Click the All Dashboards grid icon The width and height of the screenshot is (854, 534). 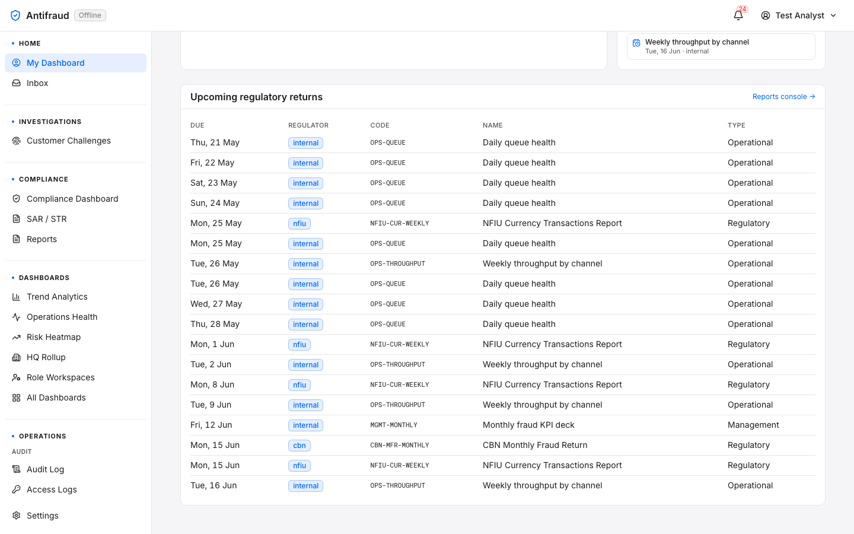[x=17, y=398]
